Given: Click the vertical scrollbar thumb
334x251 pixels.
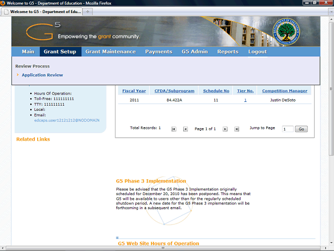Looking at the screenshot, I should (x=331, y=88).
